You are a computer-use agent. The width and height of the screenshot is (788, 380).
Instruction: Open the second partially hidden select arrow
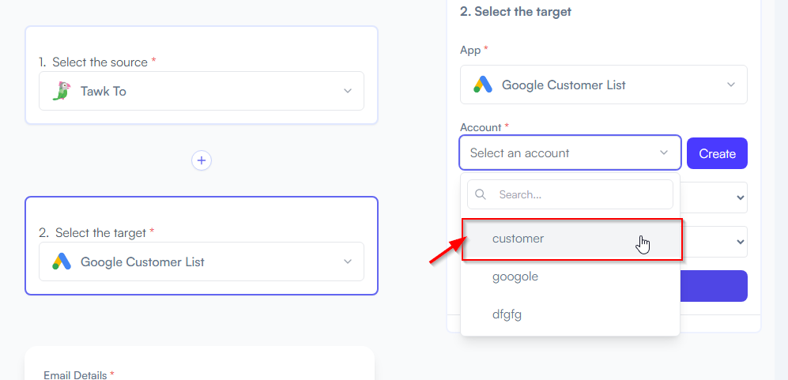tap(740, 242)
